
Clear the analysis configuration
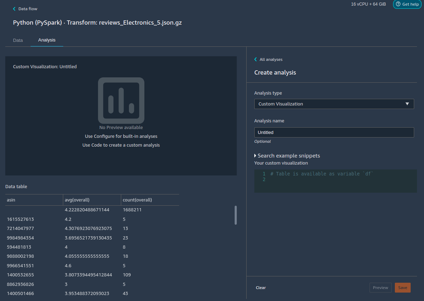pos(261,287)
